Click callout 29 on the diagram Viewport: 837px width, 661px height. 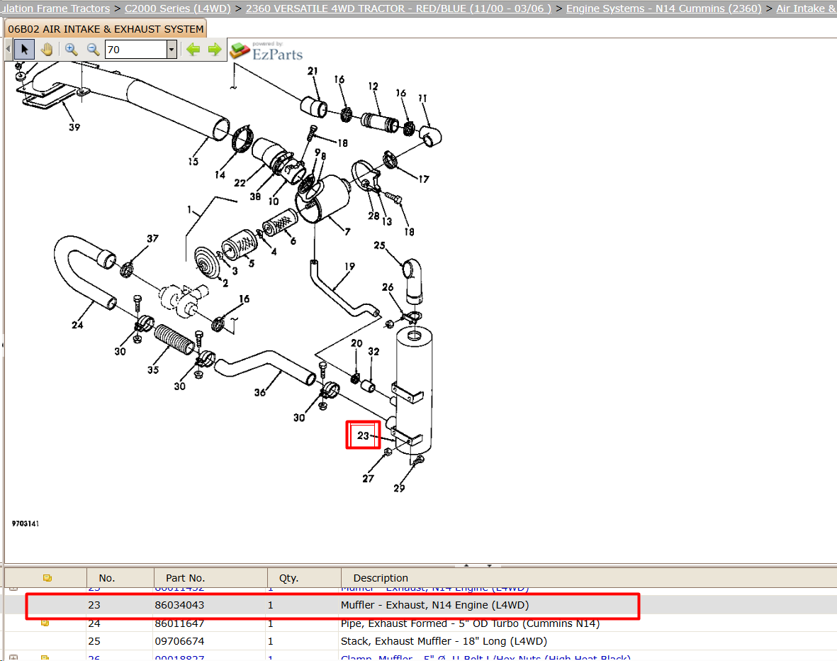pos(399,487)
